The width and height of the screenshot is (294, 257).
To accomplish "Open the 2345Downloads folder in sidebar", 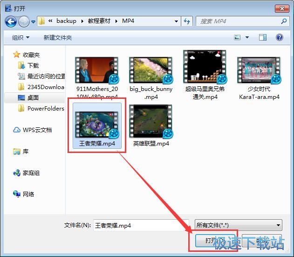I will (x=41, y=87).
